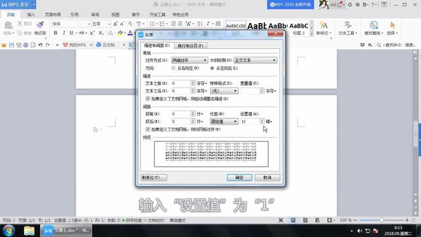
Task: Apply Superscript formatting
Action: [x=92, y=33]
